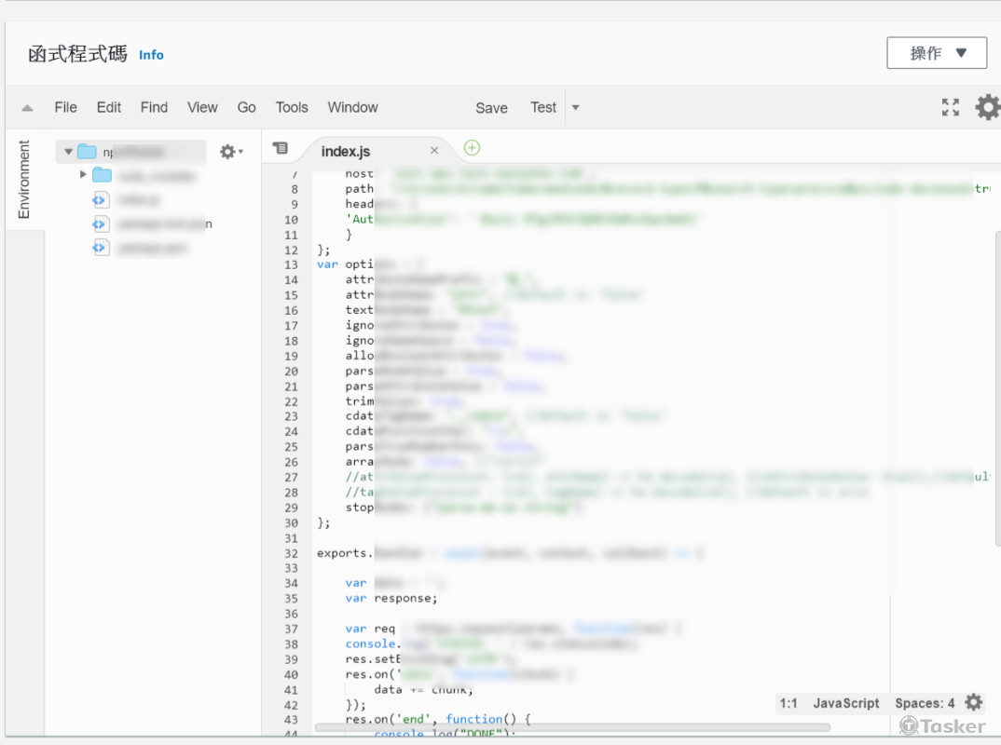This screenshot has width=1001, height=745.
Task: Select the first JS file icon in tree
Action: tap(101, 200)
